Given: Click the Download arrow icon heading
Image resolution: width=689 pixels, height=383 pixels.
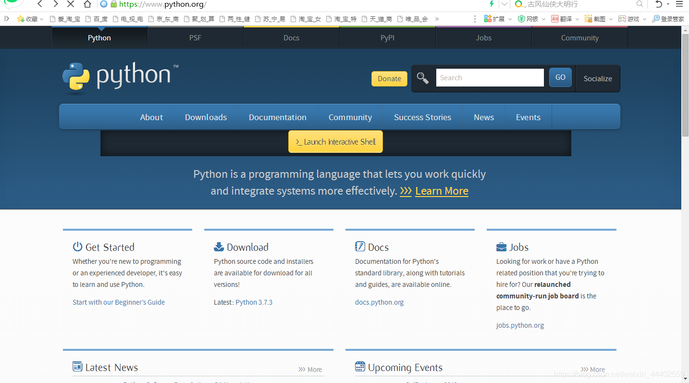Looking at the screenshot, I should coord(219,247).
